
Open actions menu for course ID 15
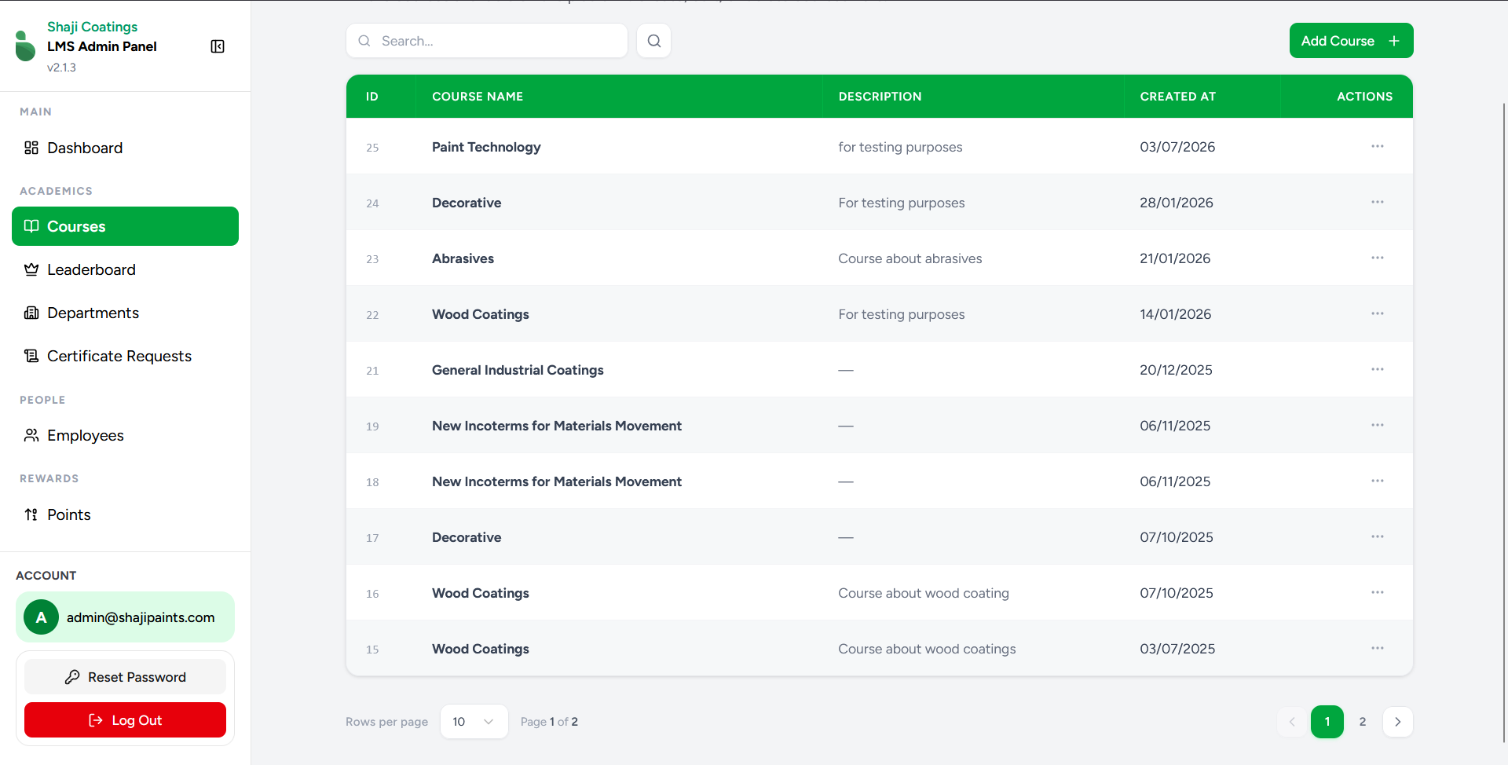pyautogui.click(x=1377, y=649)
